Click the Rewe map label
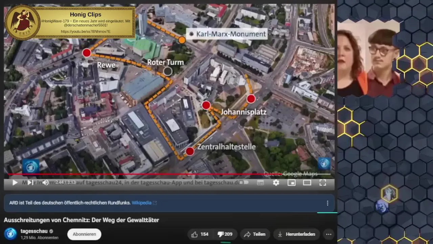The image size is (433, 244). click(106, 65)
